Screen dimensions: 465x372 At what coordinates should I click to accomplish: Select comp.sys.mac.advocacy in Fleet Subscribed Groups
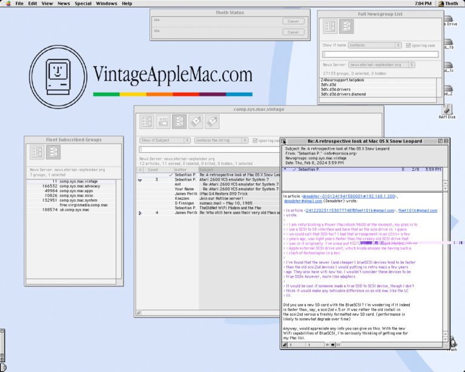pos(71,186)
